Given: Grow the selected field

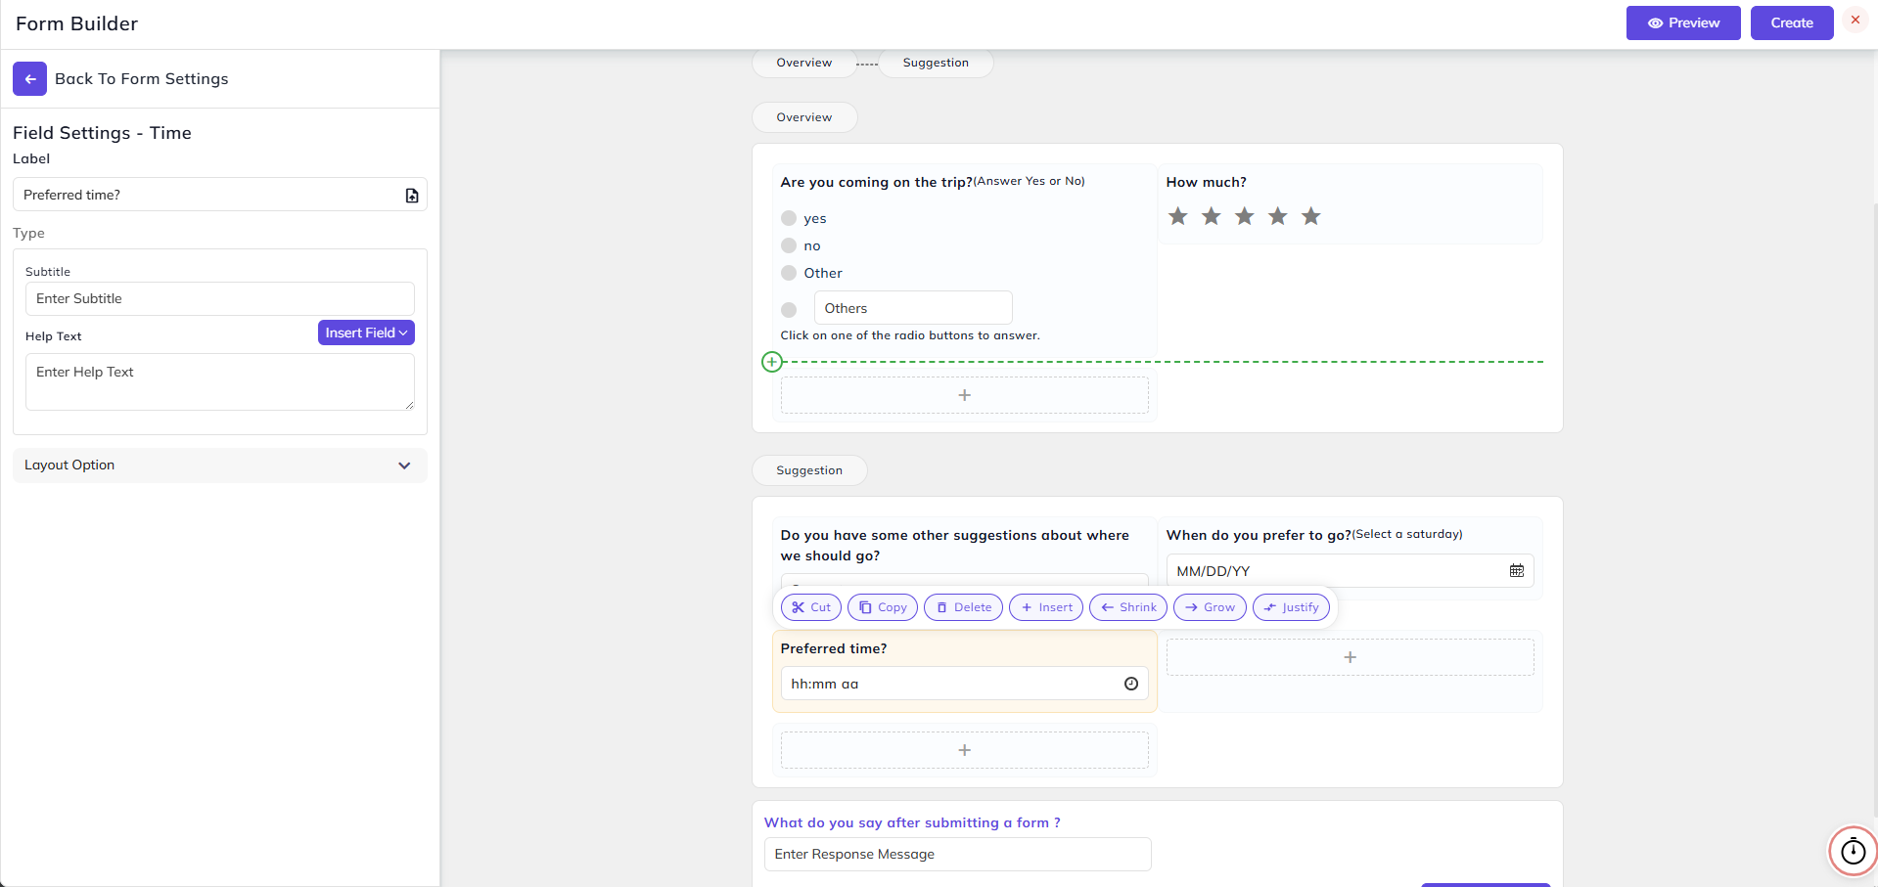Looking at the screenshot, I should [x=1210, y=607].
